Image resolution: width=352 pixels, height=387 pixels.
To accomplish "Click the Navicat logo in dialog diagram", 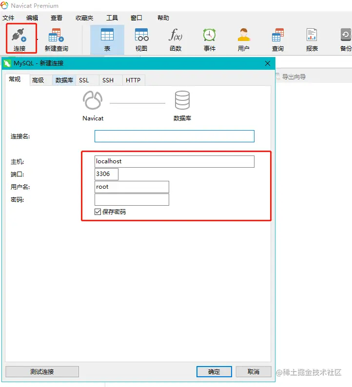I will click(x=93, y=100).
